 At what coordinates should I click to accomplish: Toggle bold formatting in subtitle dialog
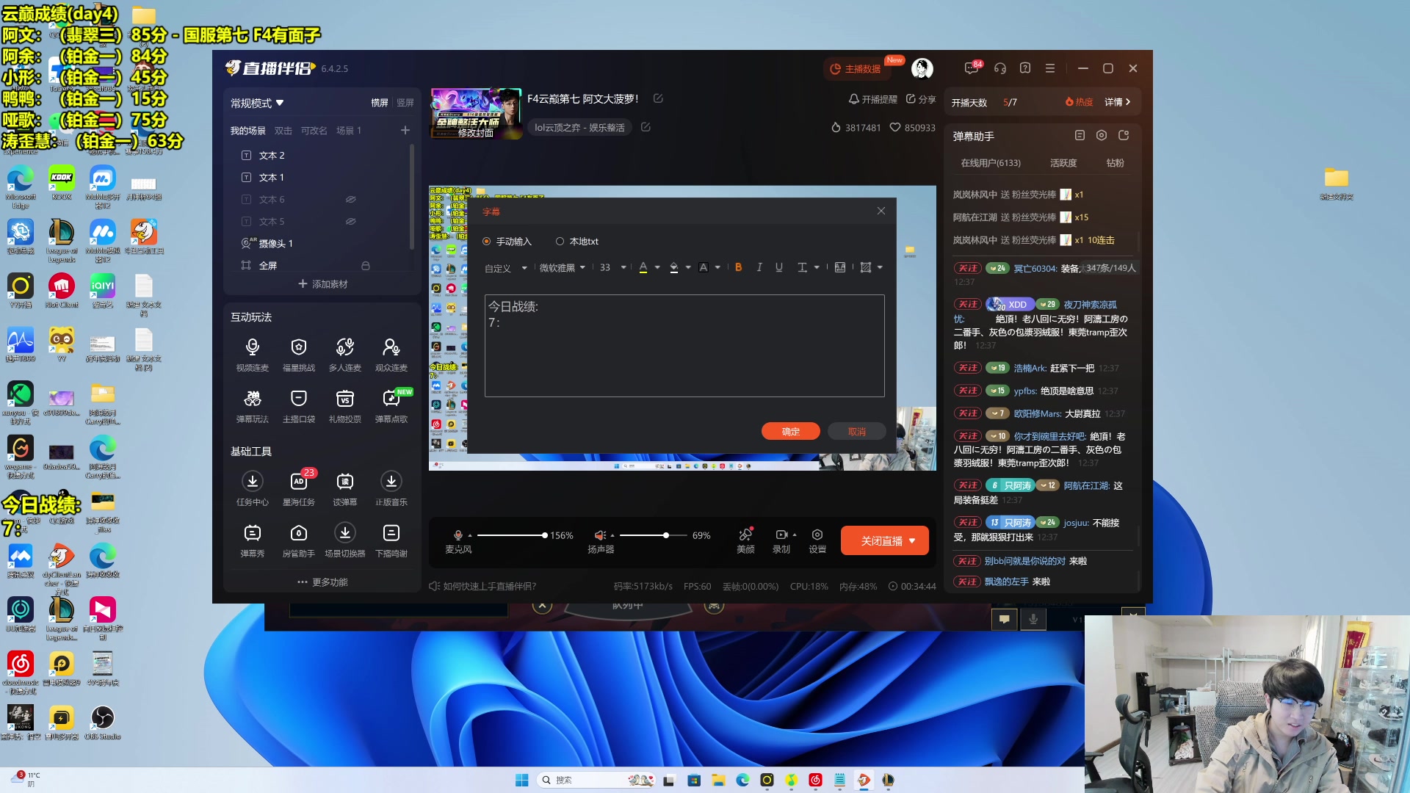(738, 267)
